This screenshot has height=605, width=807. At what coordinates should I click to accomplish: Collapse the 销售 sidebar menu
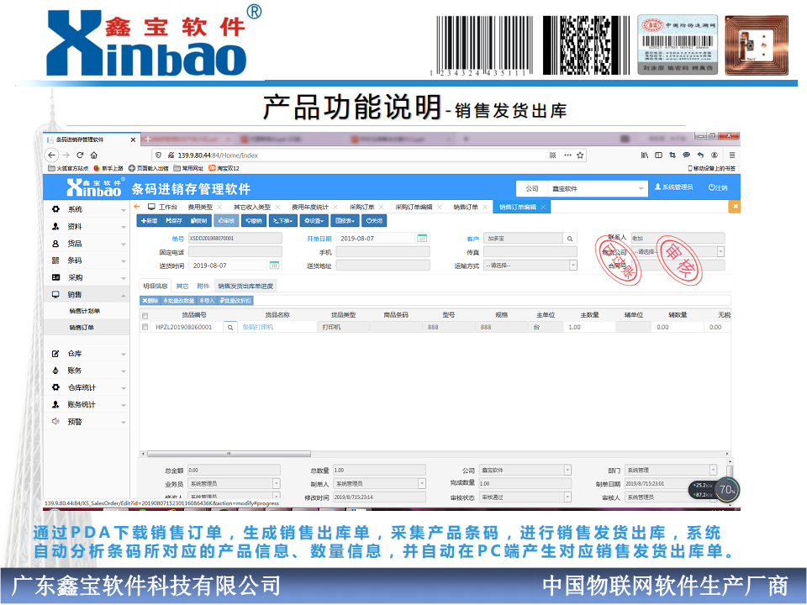click(87, 294)
